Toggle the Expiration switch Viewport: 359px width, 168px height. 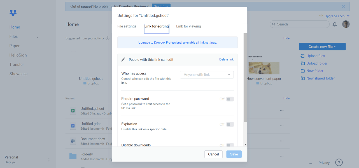coord(230,124)
